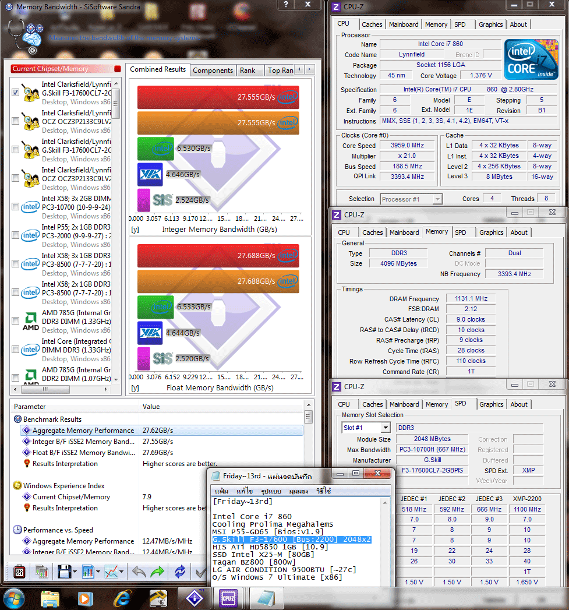Check the first OCZ OCZ3P2133C9LV entry

(16, 121)
